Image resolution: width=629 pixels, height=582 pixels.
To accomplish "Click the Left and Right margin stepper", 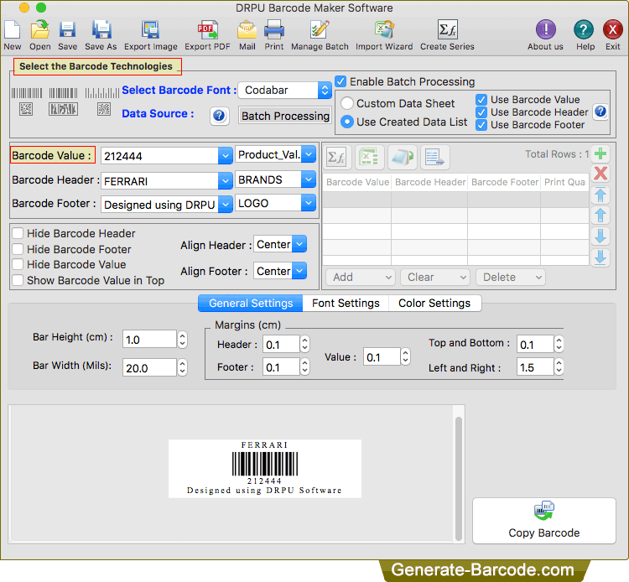I will pyautogui.click(x=559, y=367).
